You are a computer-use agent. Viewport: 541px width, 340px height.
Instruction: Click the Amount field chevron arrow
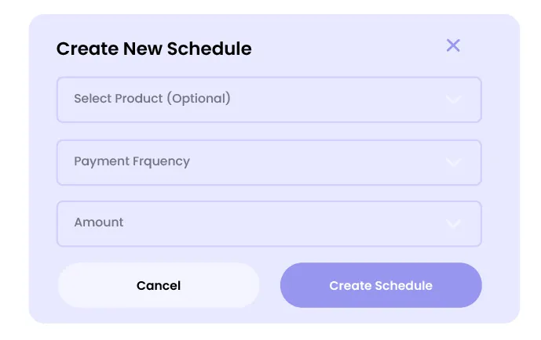(452, 223)
